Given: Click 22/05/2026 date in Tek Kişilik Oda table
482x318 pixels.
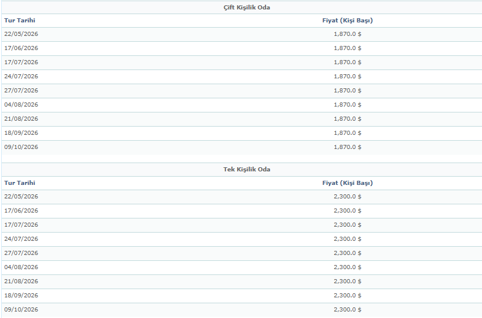Looking at the screenshot, I should (21, 197).
